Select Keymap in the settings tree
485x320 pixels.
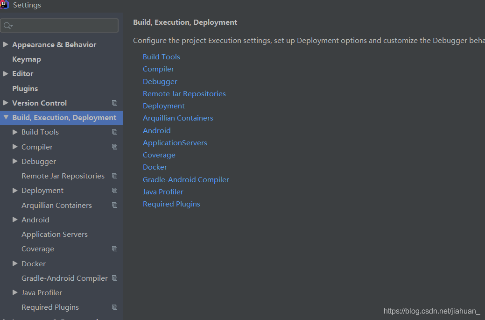pyautogui.click(x=27, y=59)
